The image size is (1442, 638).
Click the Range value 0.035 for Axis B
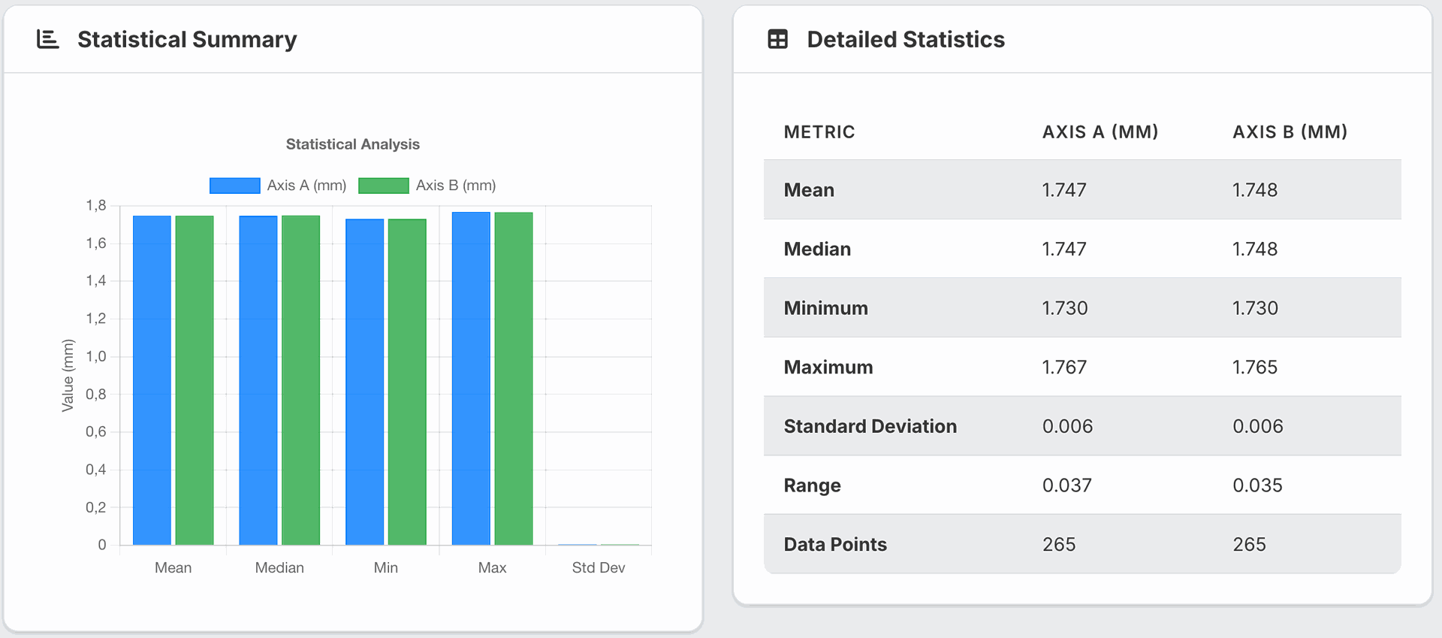[x=1257, y=485]
